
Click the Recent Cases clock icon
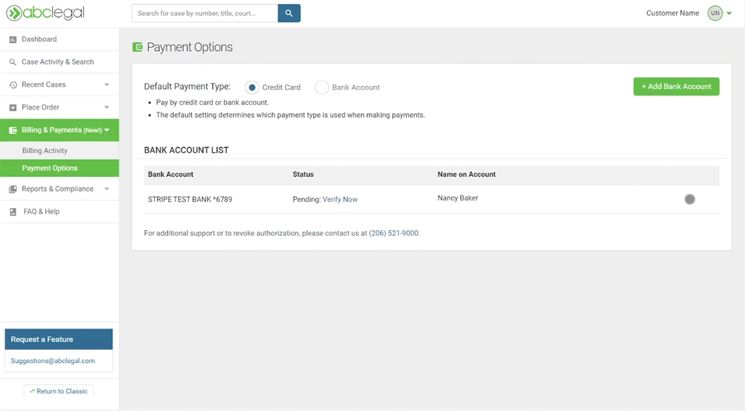click(x=13, y=85)
